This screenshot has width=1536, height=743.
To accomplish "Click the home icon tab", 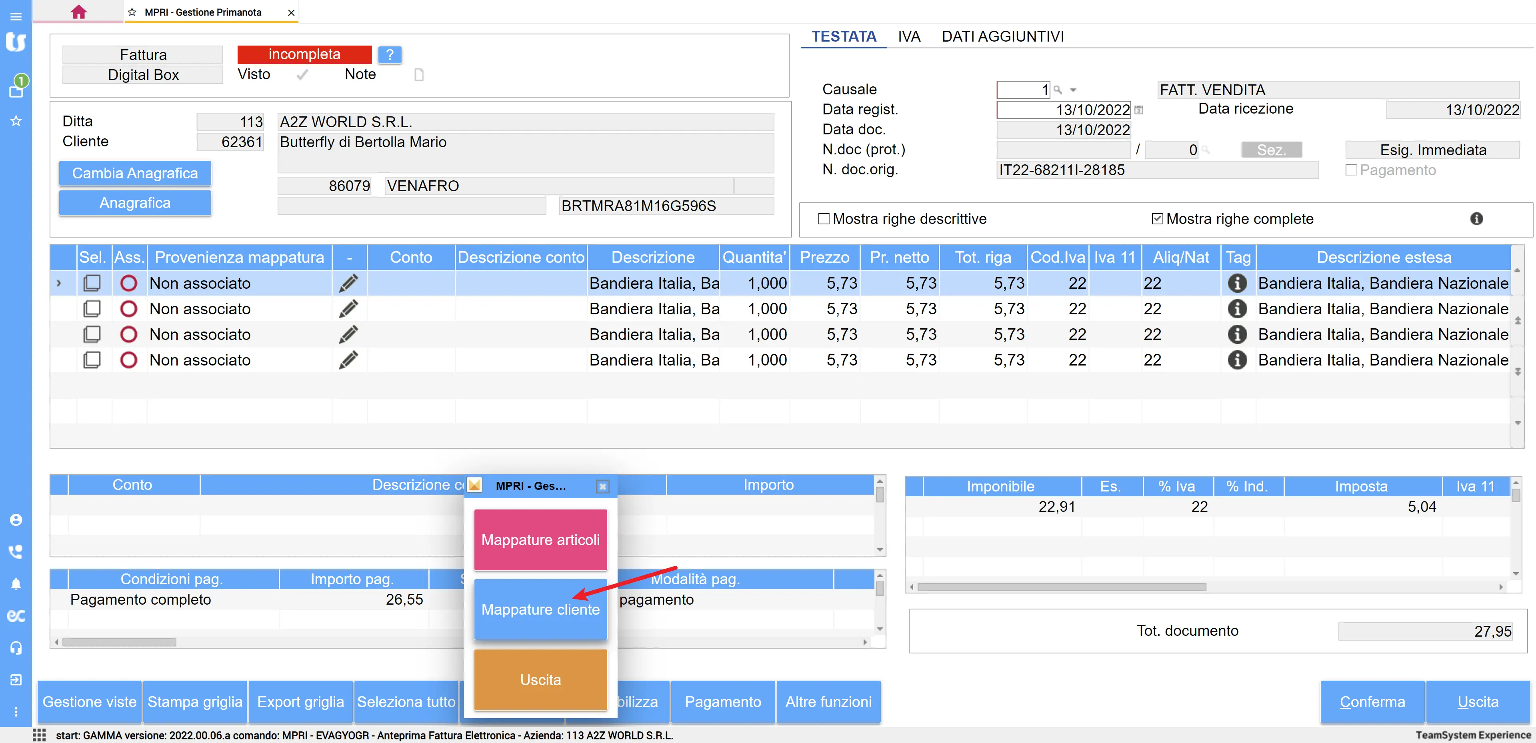I will click(78, 12).
